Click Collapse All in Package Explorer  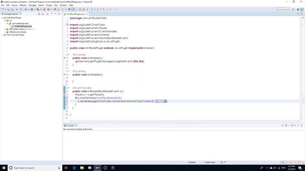[39, 14]
